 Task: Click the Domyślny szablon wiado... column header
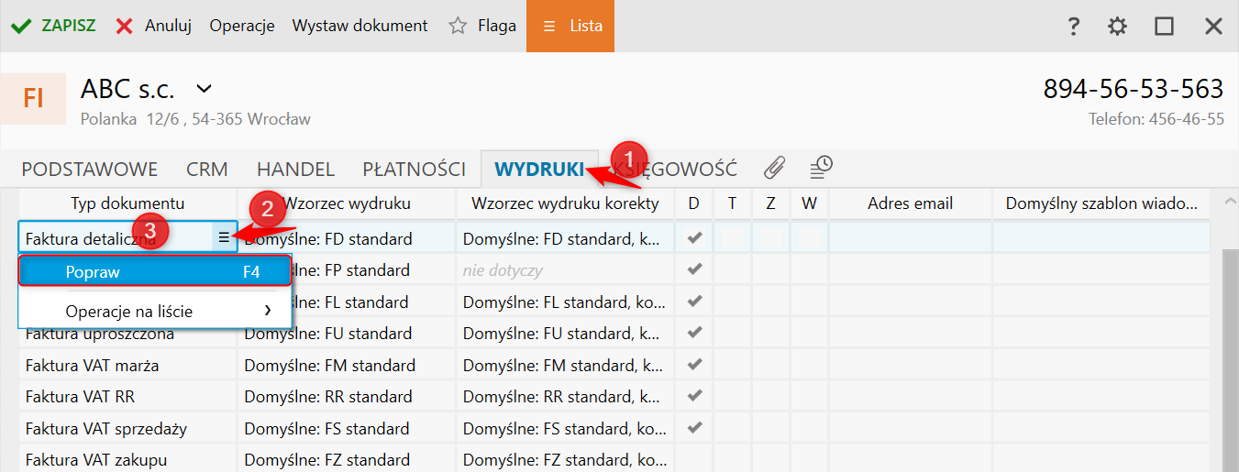pos(1101,203)
